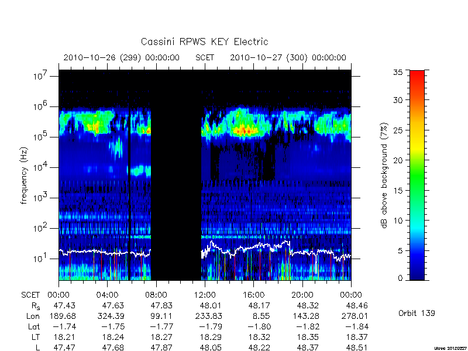Click the cyan 10 kHz burst before 08:00
The image size is (468, 351).
click(x=140, y=171)
